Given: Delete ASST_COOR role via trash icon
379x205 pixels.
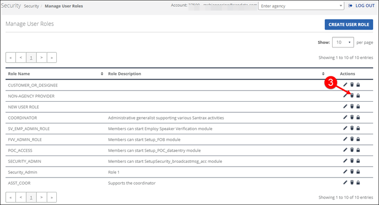Looking at the screenshot, I should point(352,182).
